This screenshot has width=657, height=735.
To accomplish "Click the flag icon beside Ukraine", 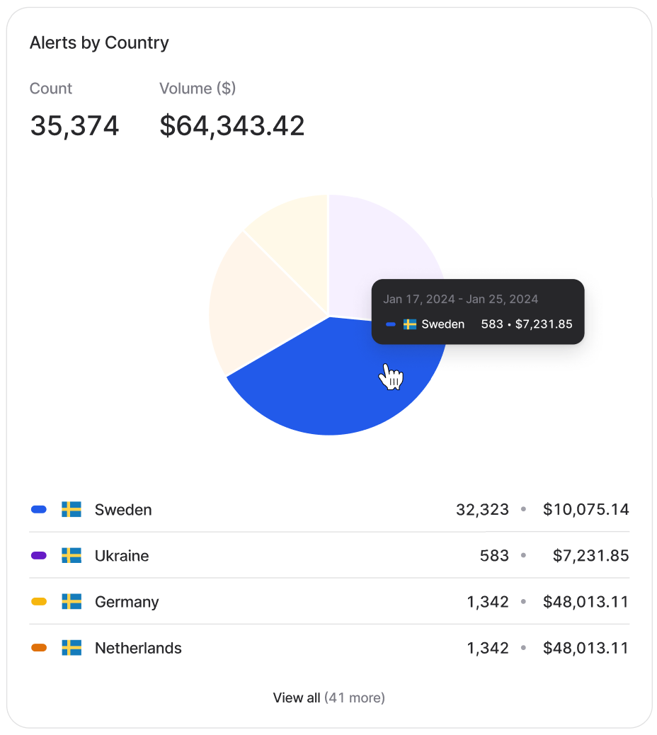I will [x=72, y=555].
